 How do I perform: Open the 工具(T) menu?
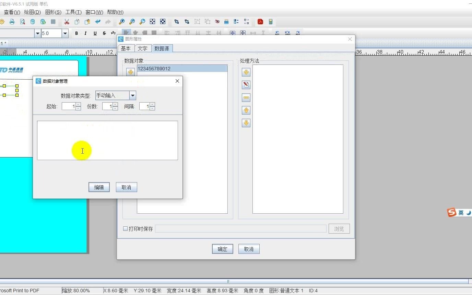point(73,12)
